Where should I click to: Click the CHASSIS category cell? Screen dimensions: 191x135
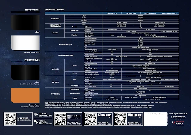click(x=55, y=33)
